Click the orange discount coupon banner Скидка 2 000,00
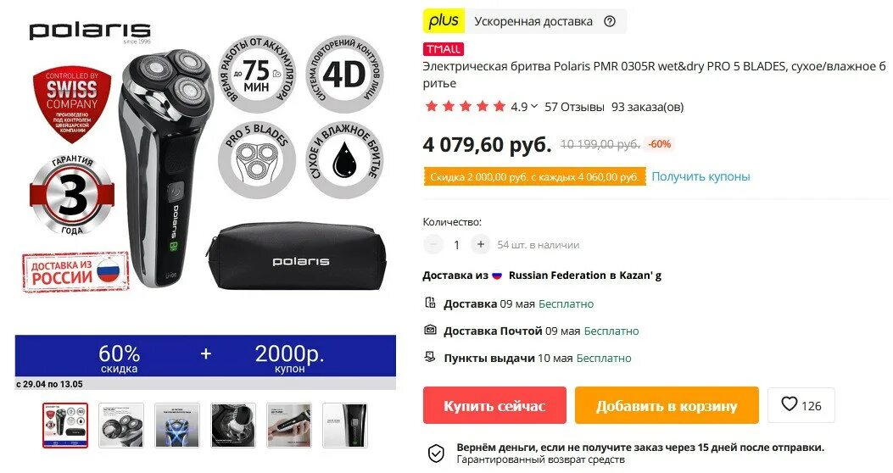The width and height of the screenshot is (893, 473). tap(534, 177)
